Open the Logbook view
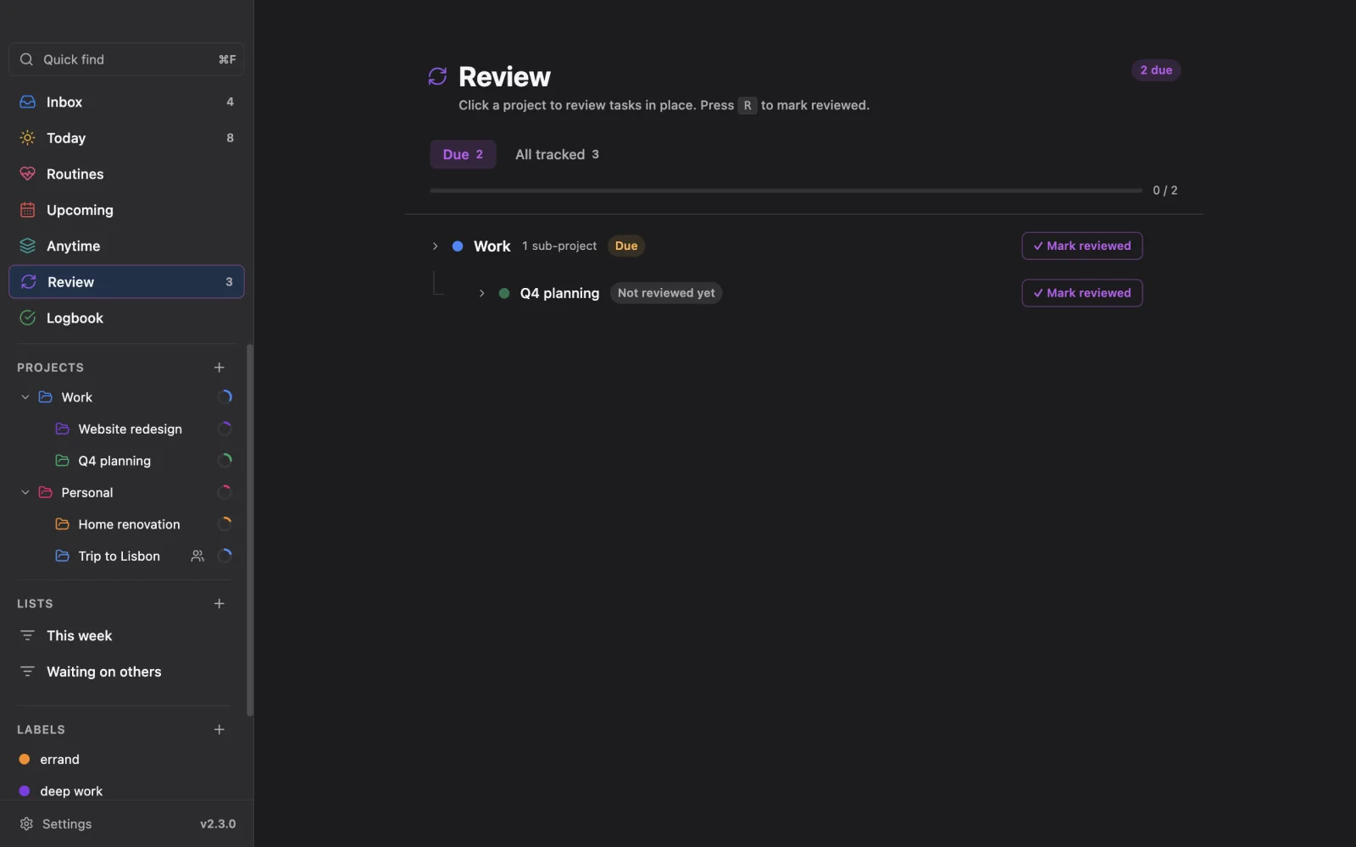1356x847 pixels. 126,318
